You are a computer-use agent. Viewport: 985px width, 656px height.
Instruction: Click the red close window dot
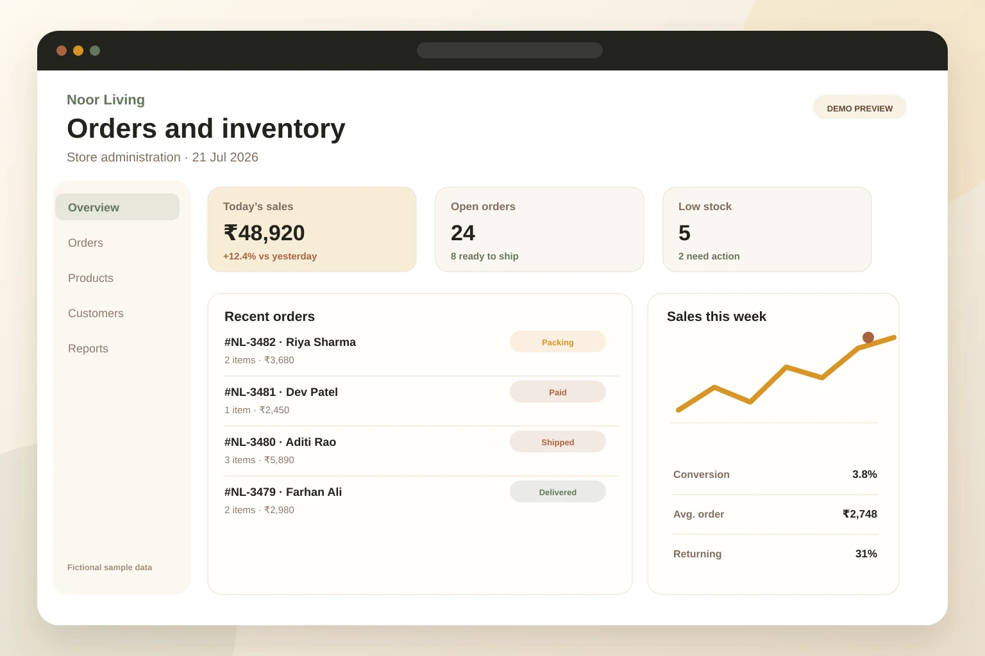tap(62, 51)
